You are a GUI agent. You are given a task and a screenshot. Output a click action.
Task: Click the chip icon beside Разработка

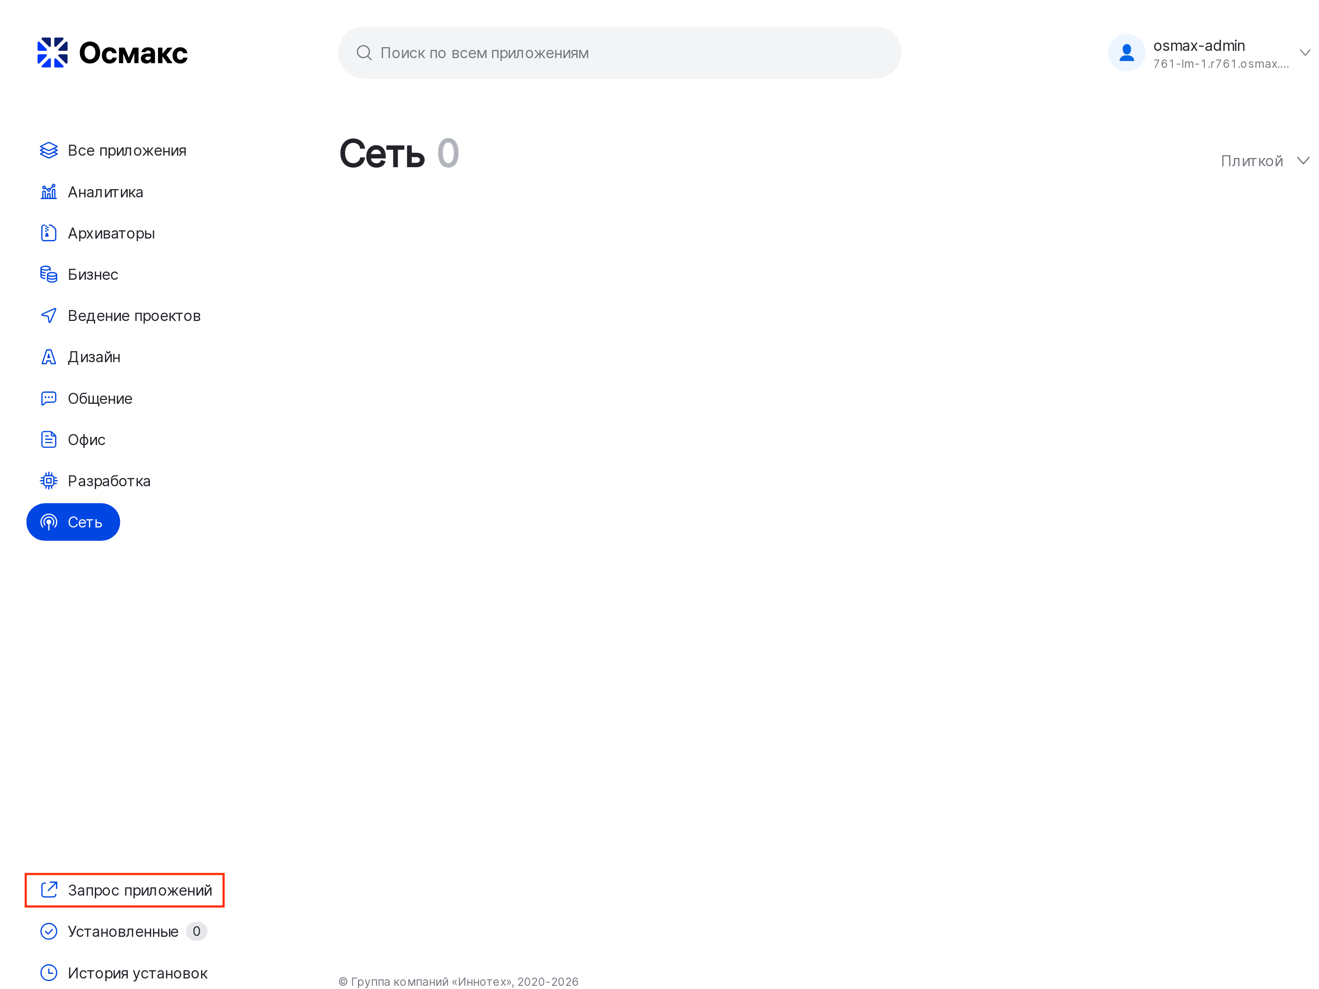[x=49, y=480]
